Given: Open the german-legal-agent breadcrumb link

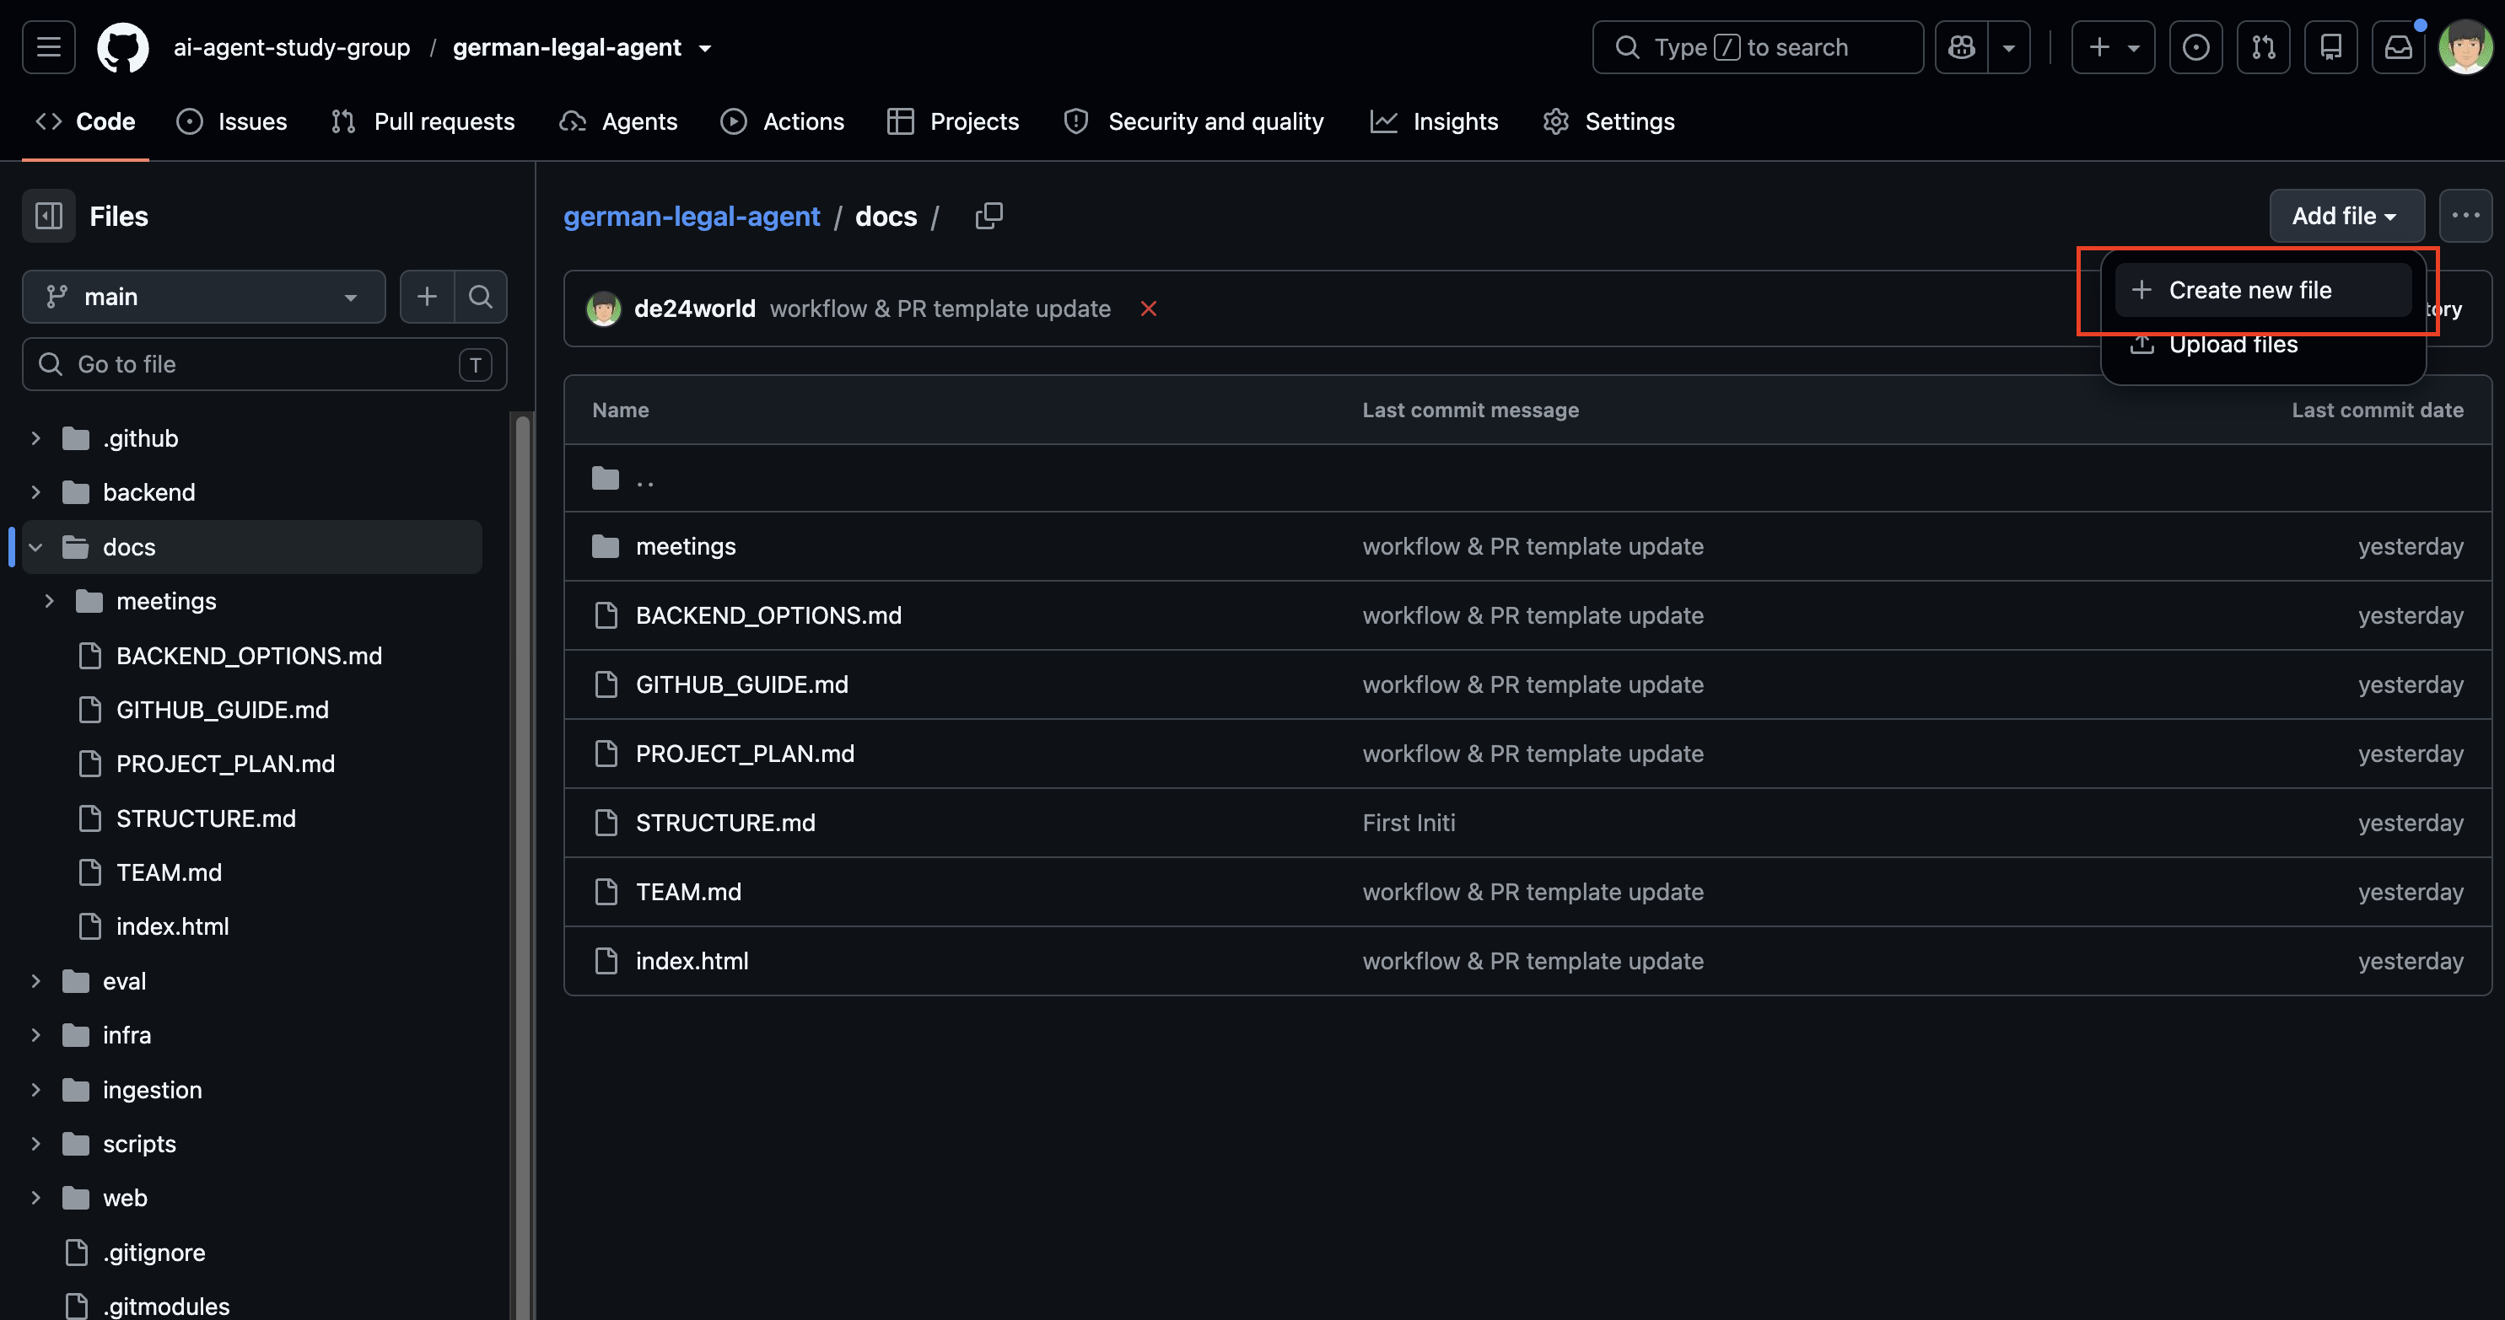Looking at the screenshot, I should point(692,216).
